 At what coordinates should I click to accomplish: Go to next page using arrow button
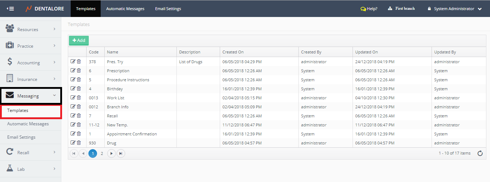tap(111, 153)
